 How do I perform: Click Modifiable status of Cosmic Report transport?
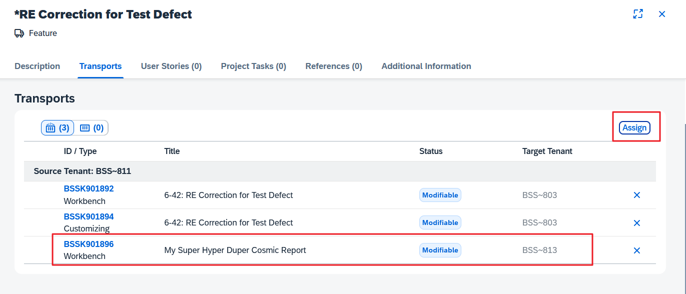[x=440, y=250]
